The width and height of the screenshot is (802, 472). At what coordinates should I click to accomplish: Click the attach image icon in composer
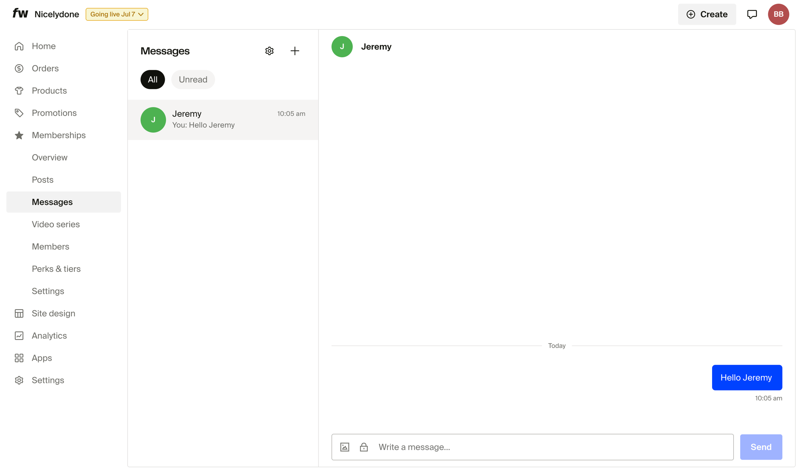pos(345,447)
